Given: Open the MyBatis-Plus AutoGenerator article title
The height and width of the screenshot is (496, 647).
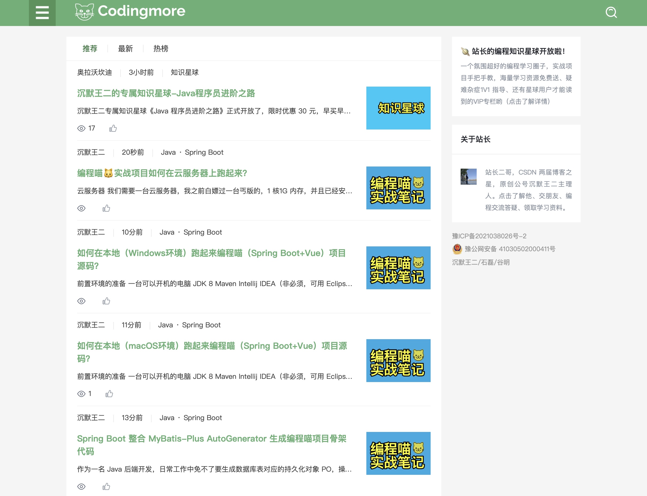Looking at the screenshot, I should click(x=212, y=438).
